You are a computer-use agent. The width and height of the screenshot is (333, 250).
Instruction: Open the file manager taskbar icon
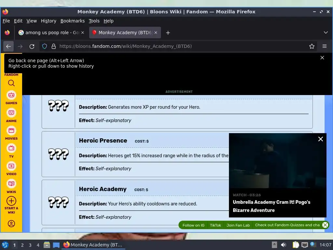[x=47, y=245]
